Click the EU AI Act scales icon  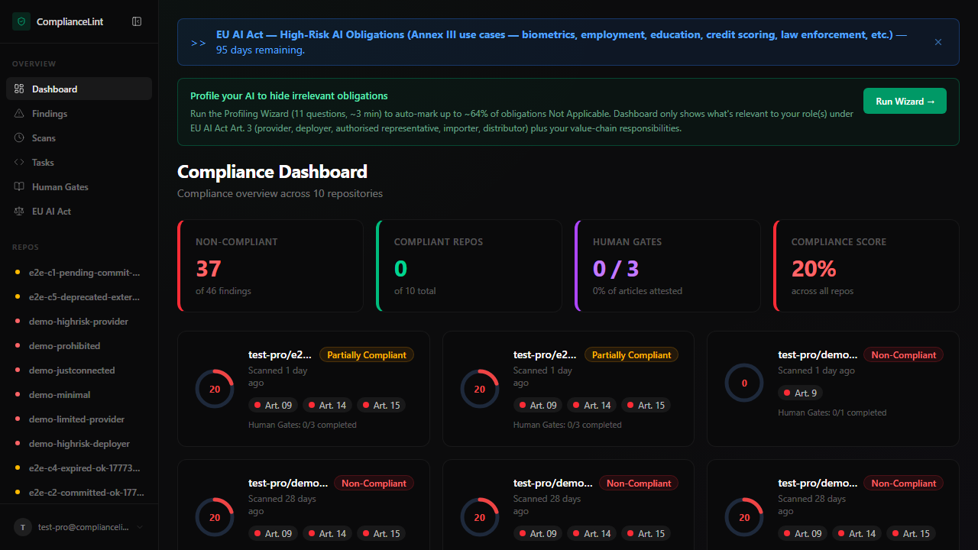pos(19,212)
